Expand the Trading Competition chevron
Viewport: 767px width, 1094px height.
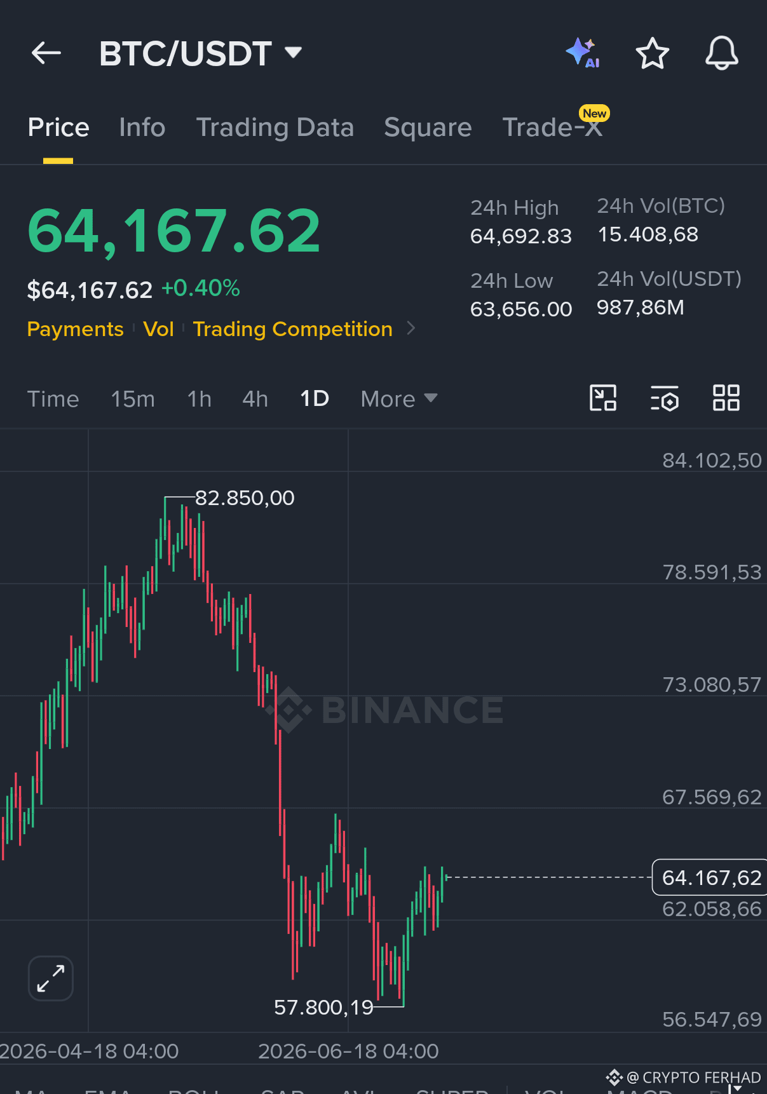[x=411, y=328]
